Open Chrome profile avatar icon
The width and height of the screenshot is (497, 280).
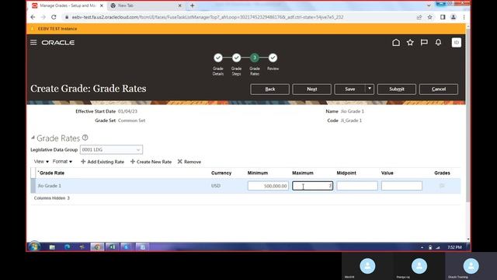(x=454, y=17)
